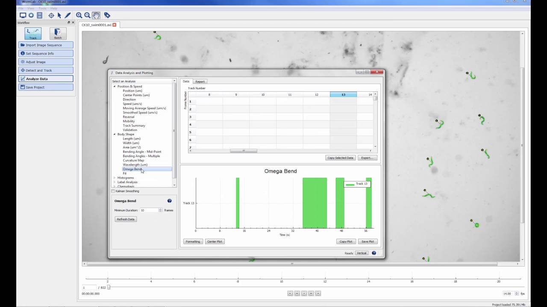Click the Save Plot button
This screenshot has height=307, width=547.
(x=368, y=241)
